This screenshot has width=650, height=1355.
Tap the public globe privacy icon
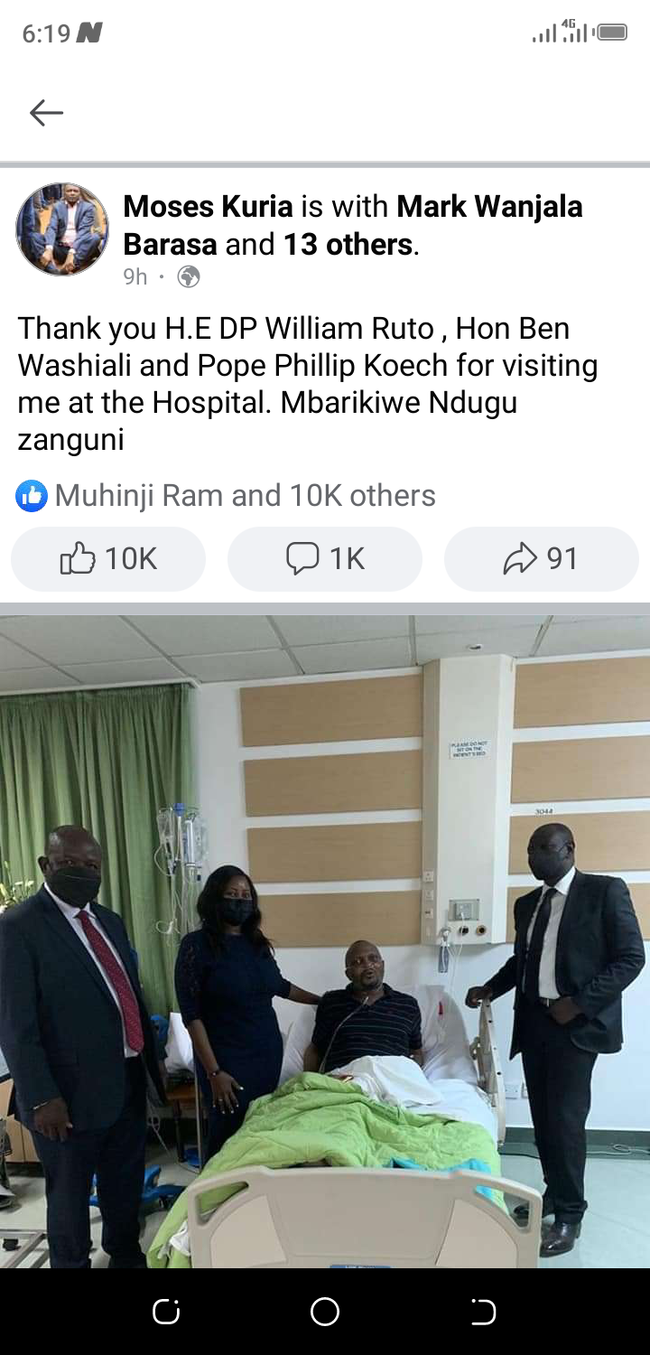point(189,276)
